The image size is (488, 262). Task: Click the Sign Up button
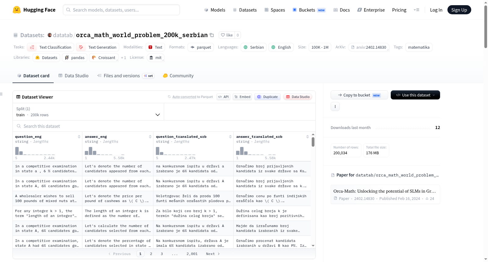point(459,10)
